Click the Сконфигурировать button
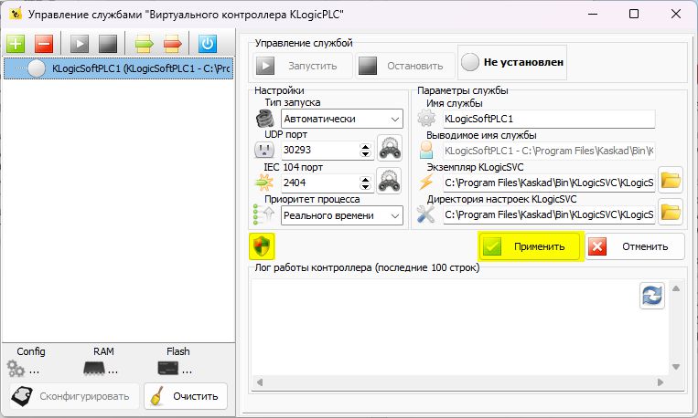The height and width of the screenshot is (418, 698). point(74,396)
